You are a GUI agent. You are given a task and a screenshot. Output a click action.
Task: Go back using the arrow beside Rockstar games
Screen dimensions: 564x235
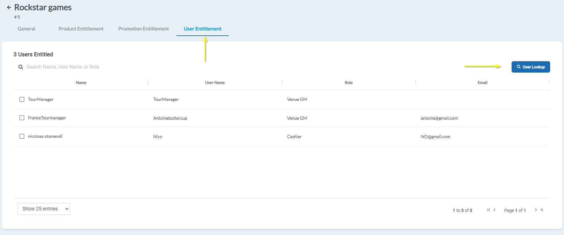tap(9, 7)
